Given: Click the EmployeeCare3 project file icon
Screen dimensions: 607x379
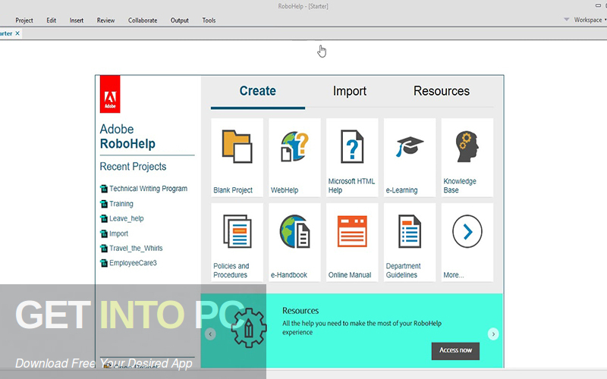Looking at the screenshot, I should [104, 263].
